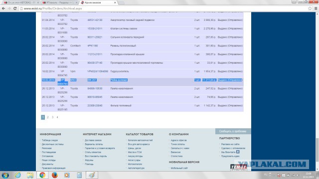Open the Адреса офисов link

tap(178, 140)
